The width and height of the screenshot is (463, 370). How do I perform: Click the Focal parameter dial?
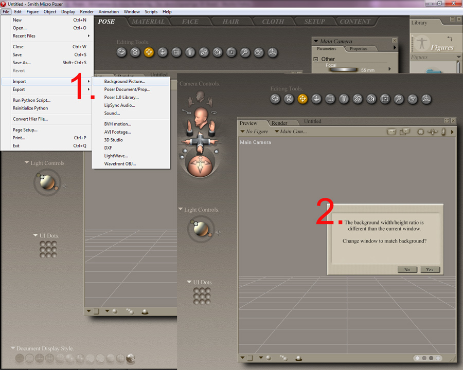(343, 70)
